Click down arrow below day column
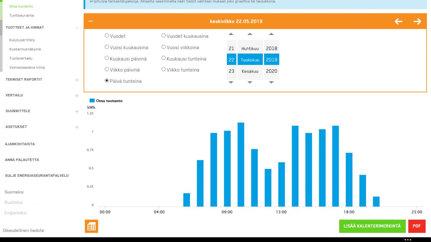Image resolution: width=431 pixels, height=242 pixels. [231, 82]
